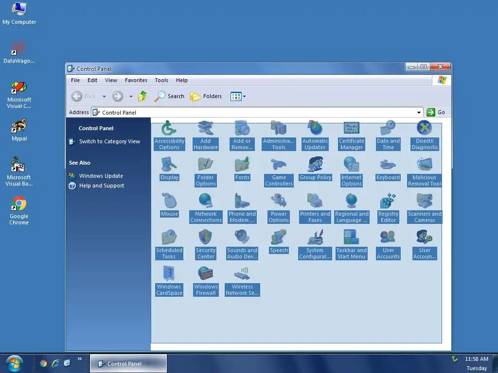The height and width of the screenshot is (373, 498).
Task: Open Regional and Language icon
Action: tap(351, 209)
